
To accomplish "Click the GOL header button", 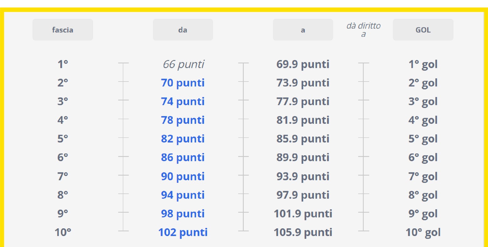I will tap(423, 30).
